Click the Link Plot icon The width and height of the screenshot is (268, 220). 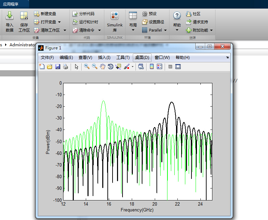(141, 66)
